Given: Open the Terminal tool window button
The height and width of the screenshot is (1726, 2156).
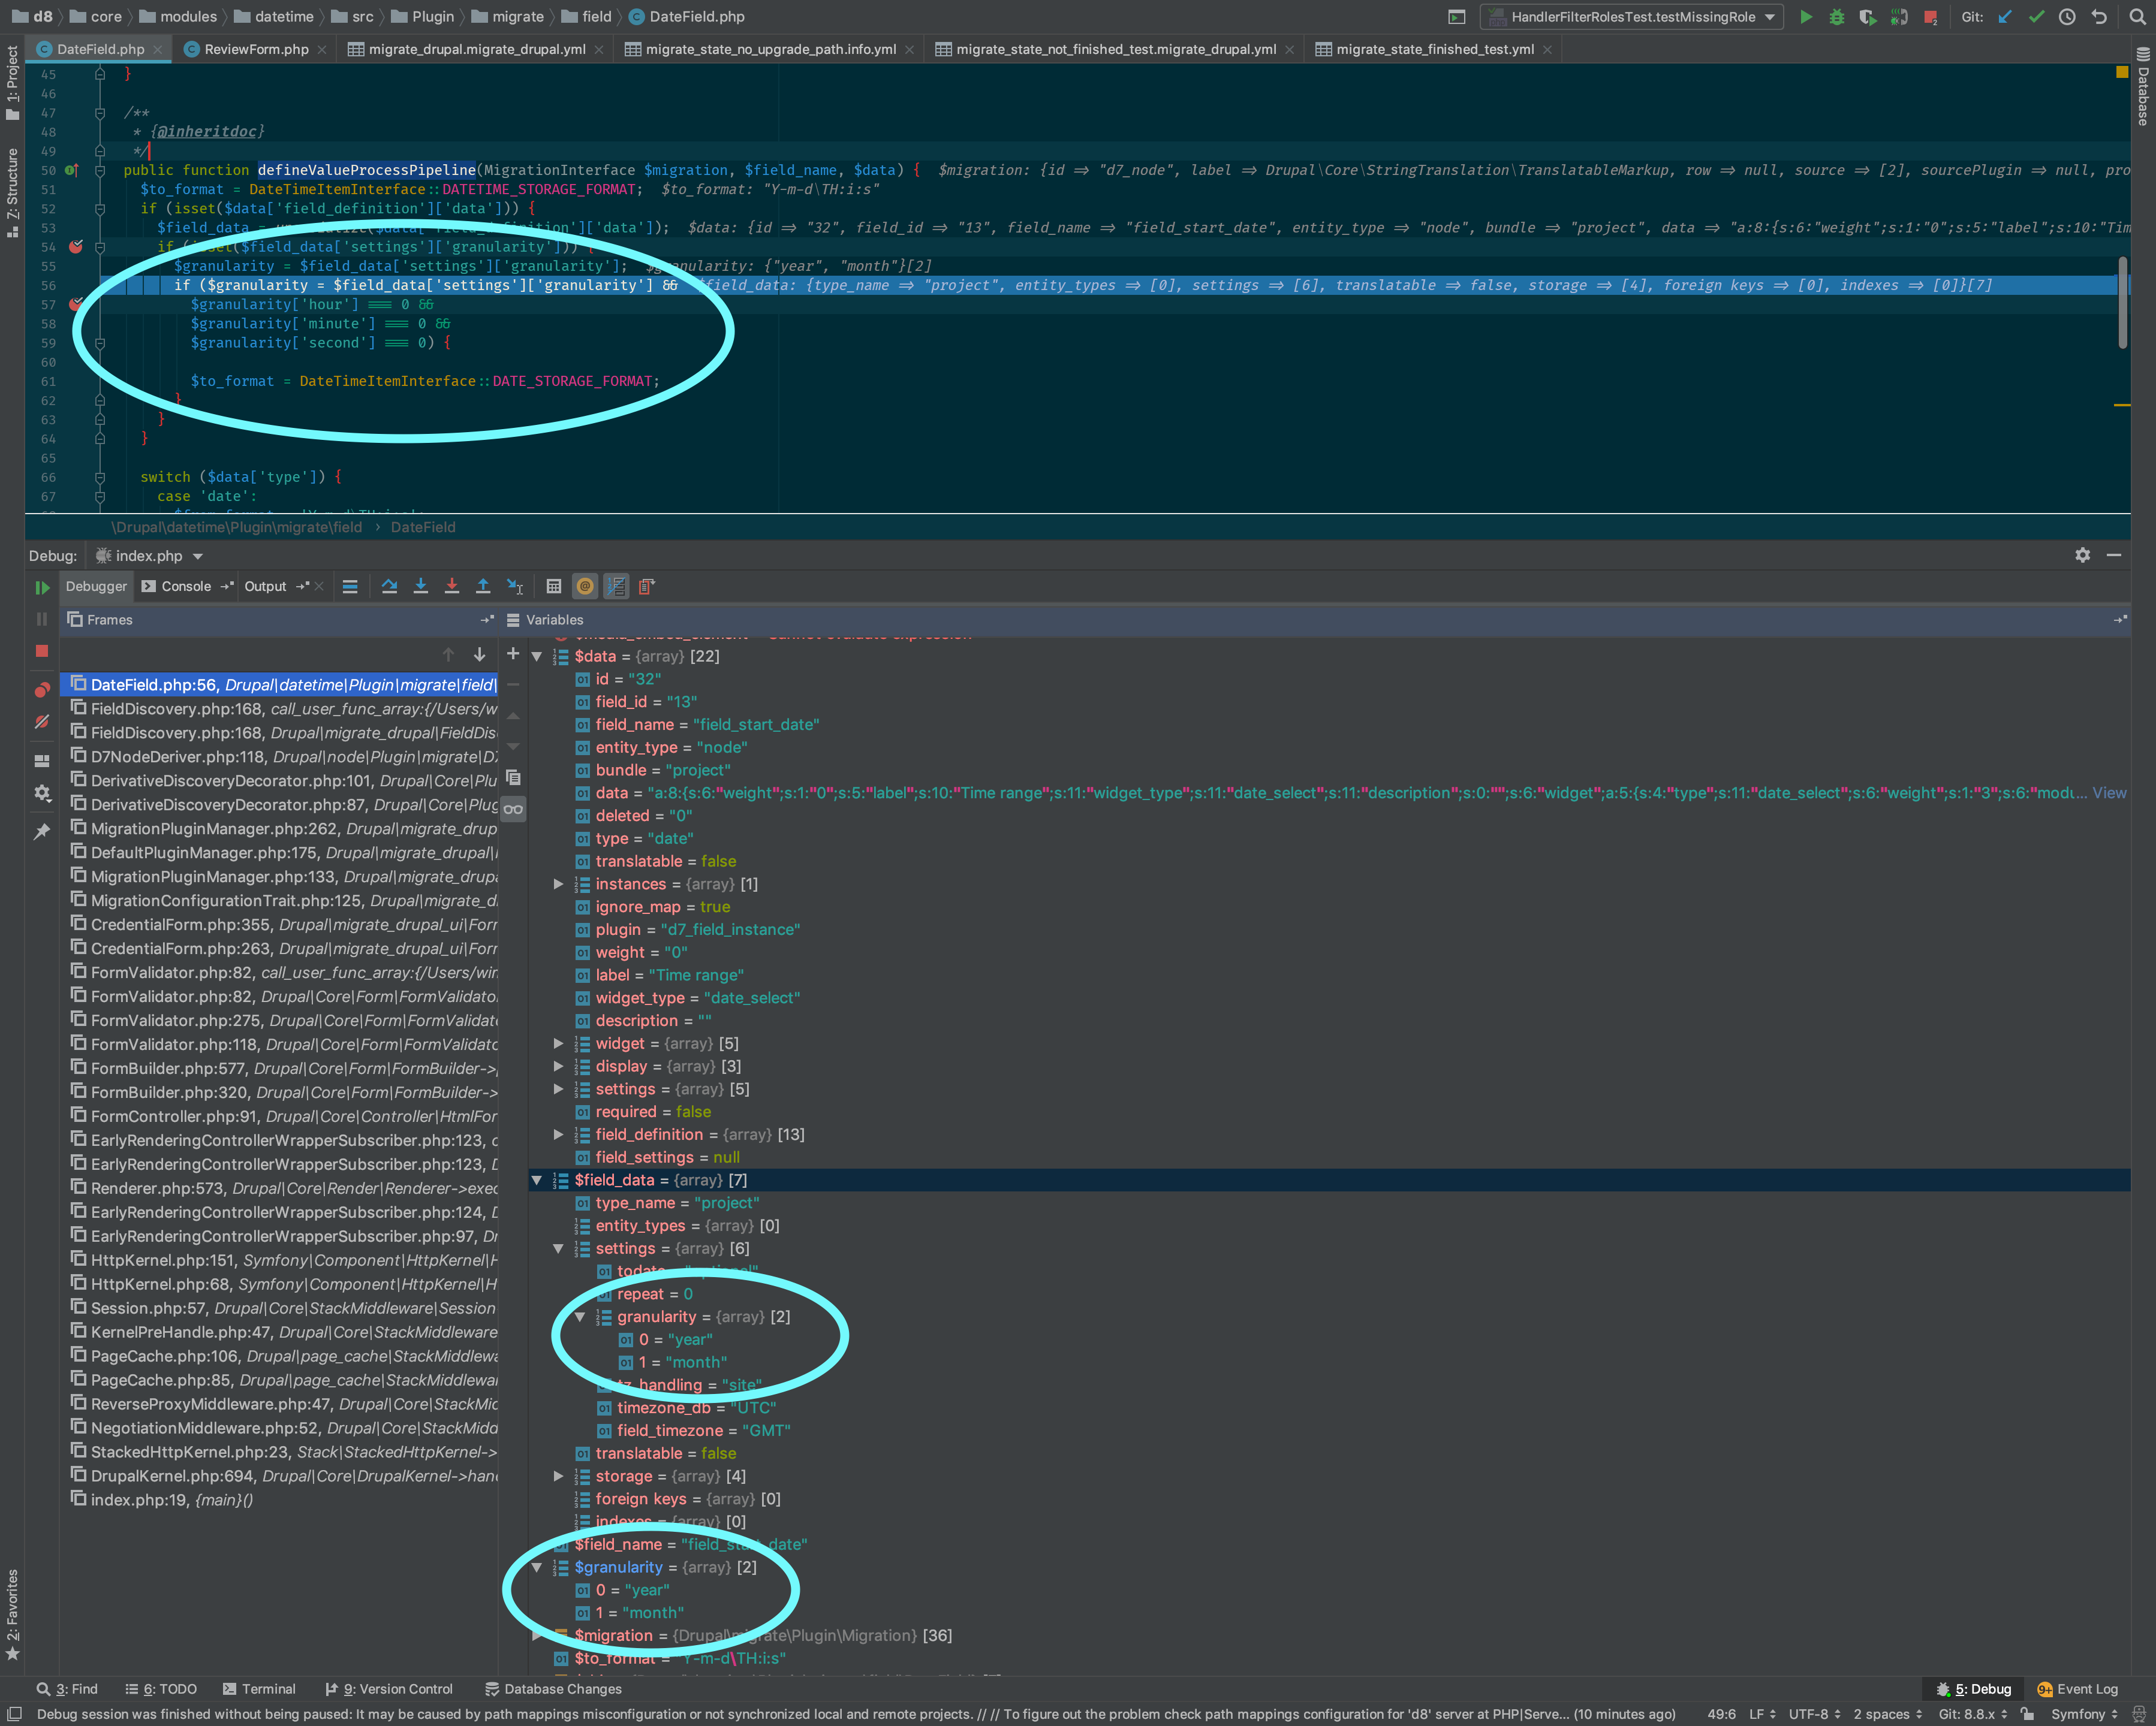Looking at the screenshot, I should click(x=259, y=1689).
